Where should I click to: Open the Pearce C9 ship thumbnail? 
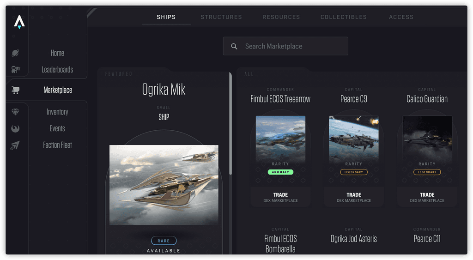coord(354,139)
